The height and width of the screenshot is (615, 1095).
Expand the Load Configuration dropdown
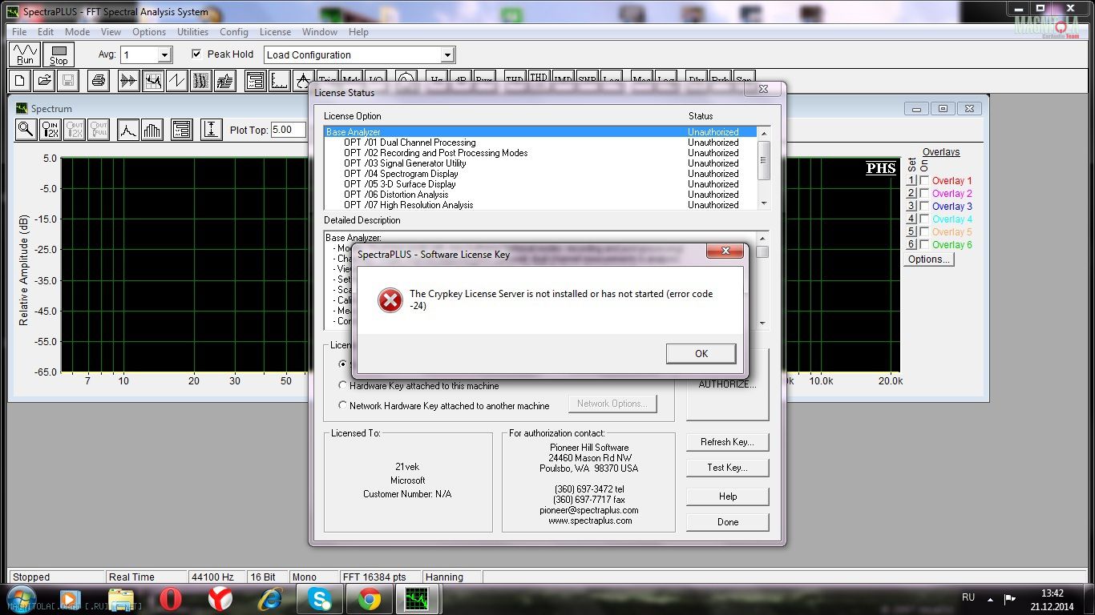[447, 55]
